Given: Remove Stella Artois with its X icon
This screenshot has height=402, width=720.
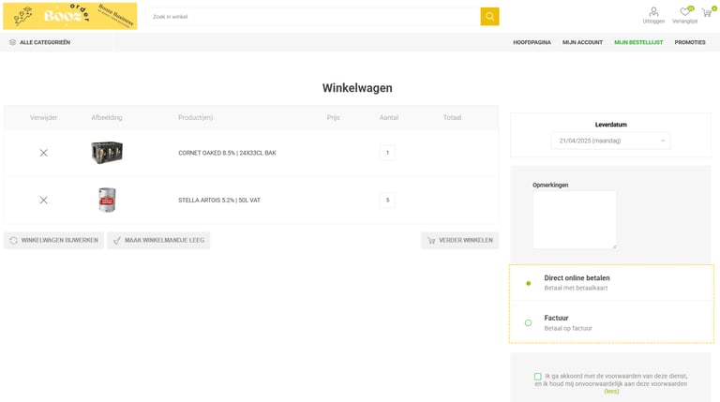Looking at the screenshot, I should pos(44,201).
